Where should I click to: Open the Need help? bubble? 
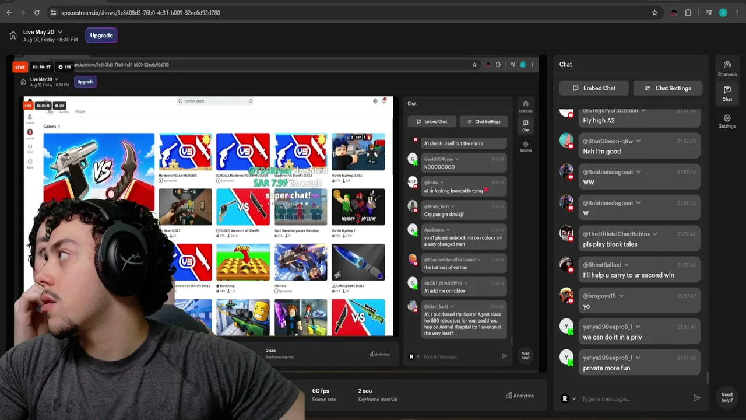click(x=727, y=397)
